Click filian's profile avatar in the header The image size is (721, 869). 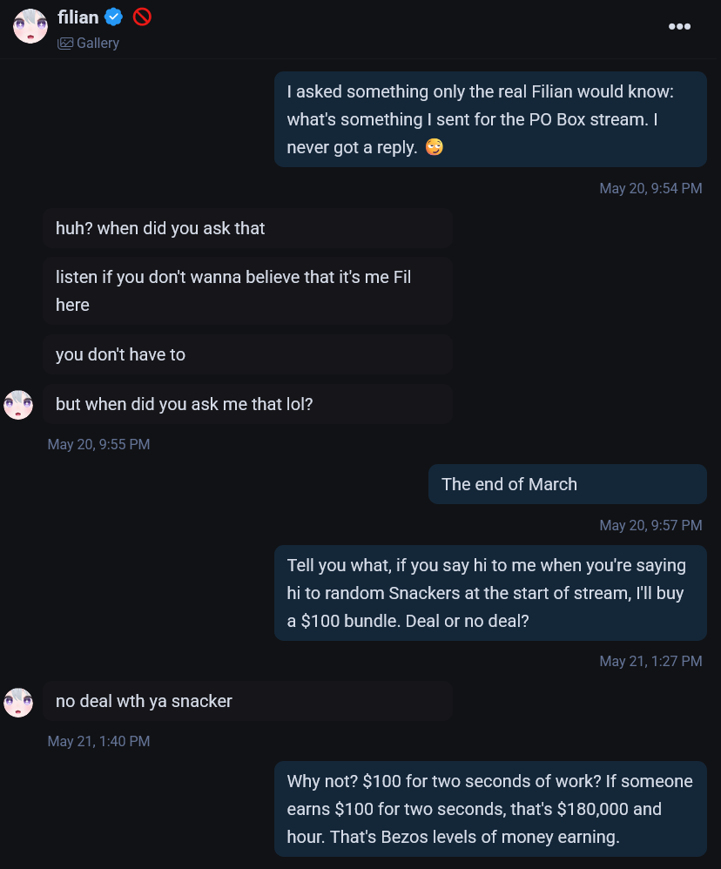30,27
